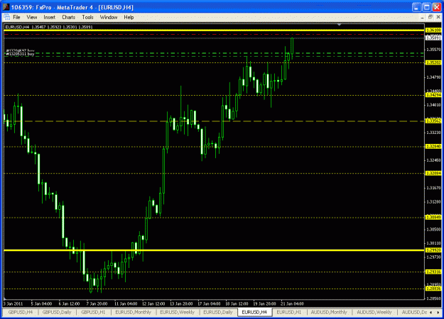Switch to the EURUSD,Monthly chart tab
Viewport: 444px width, 319px height.
tap(133, 312)
